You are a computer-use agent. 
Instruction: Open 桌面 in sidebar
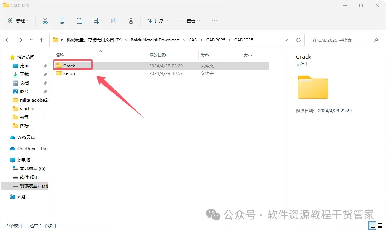click(x=24, y=66)
